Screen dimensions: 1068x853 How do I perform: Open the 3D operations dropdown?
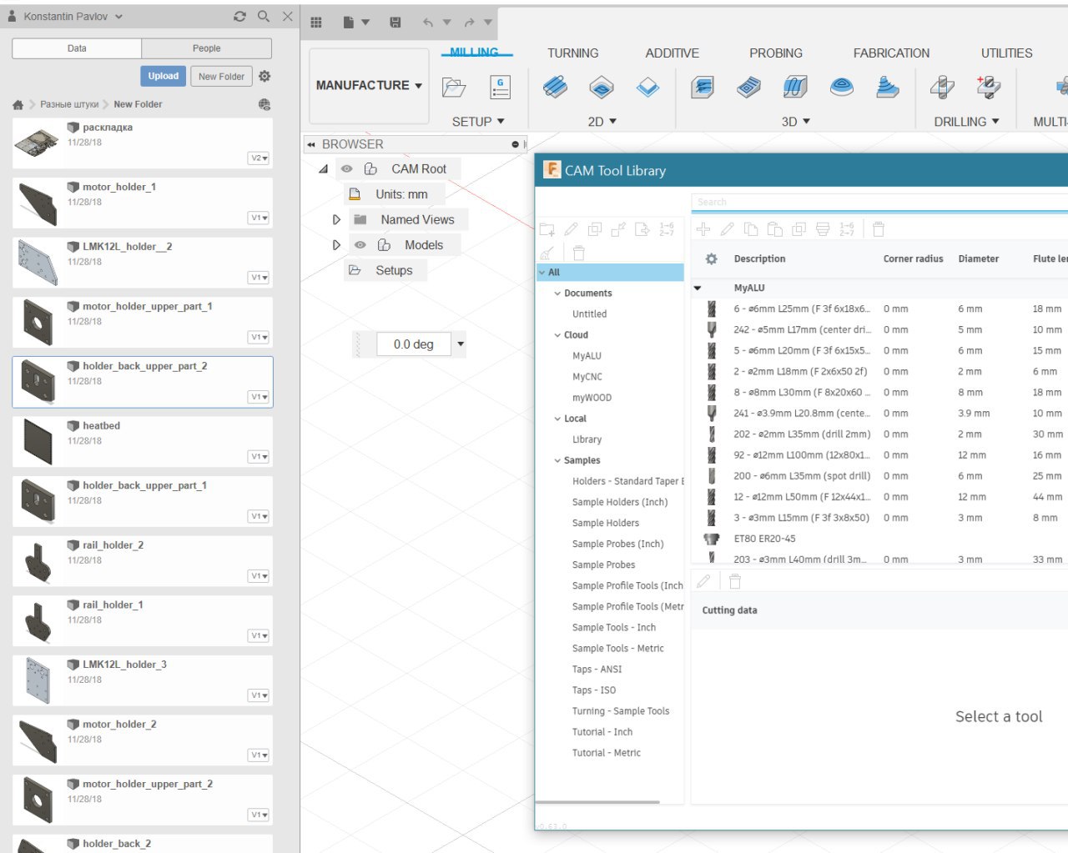796,122
